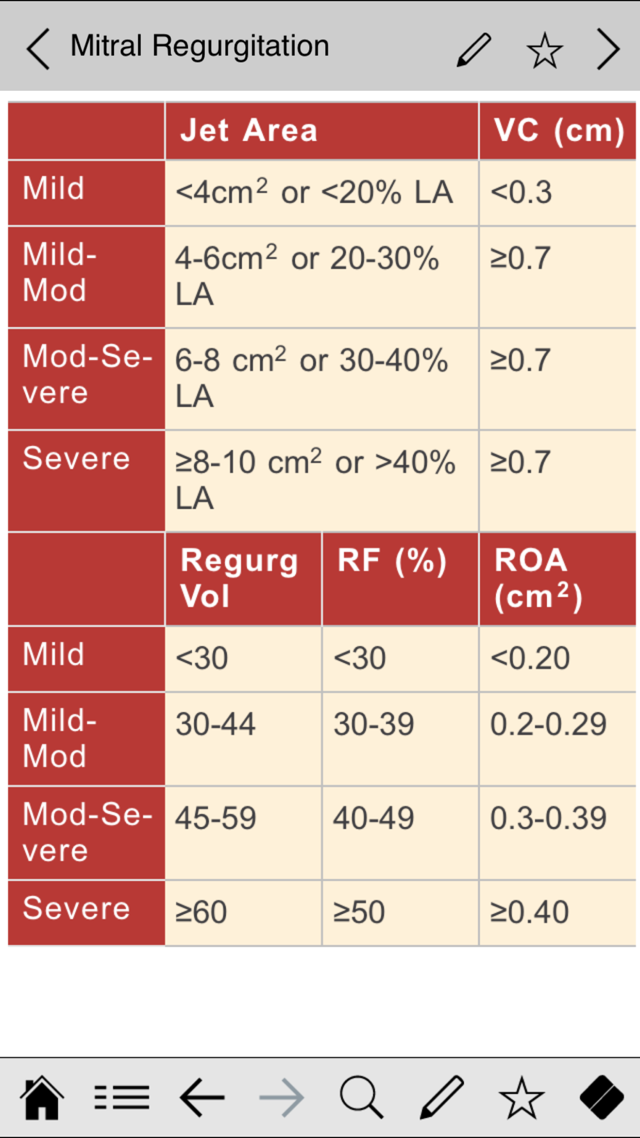Favorite this page with the header star
This screenshot has width=640, height=1138.
point(544,51)
